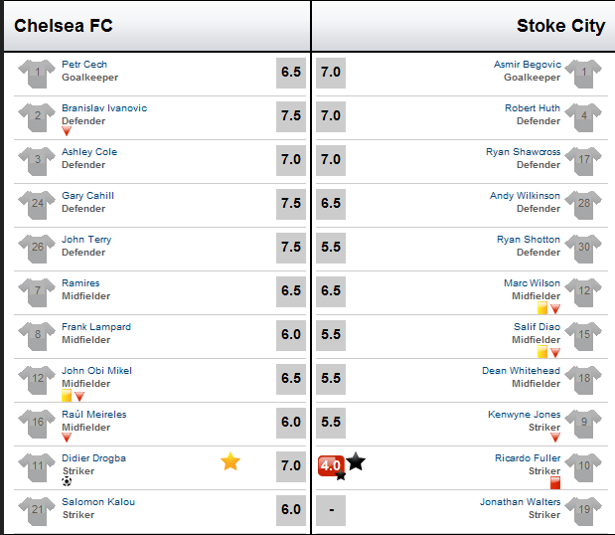Click Jonathan Walters' number 19 shirt icon
The height and width of the screenshot is (535, 615).
coord(583,511)
